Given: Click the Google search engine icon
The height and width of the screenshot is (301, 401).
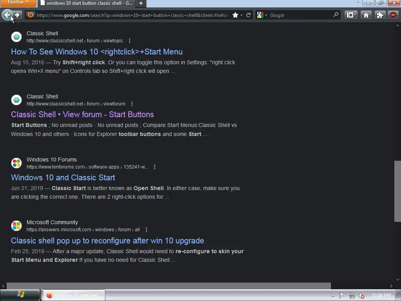Looking at the screenshot, I should point(260,15).
